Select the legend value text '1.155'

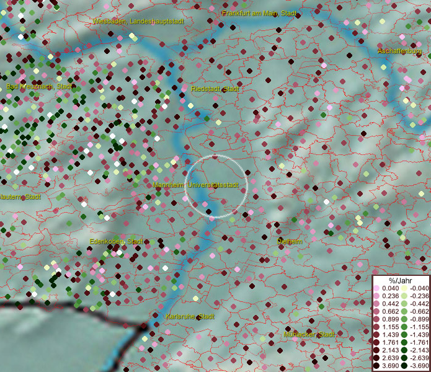[x=390, y=327]
